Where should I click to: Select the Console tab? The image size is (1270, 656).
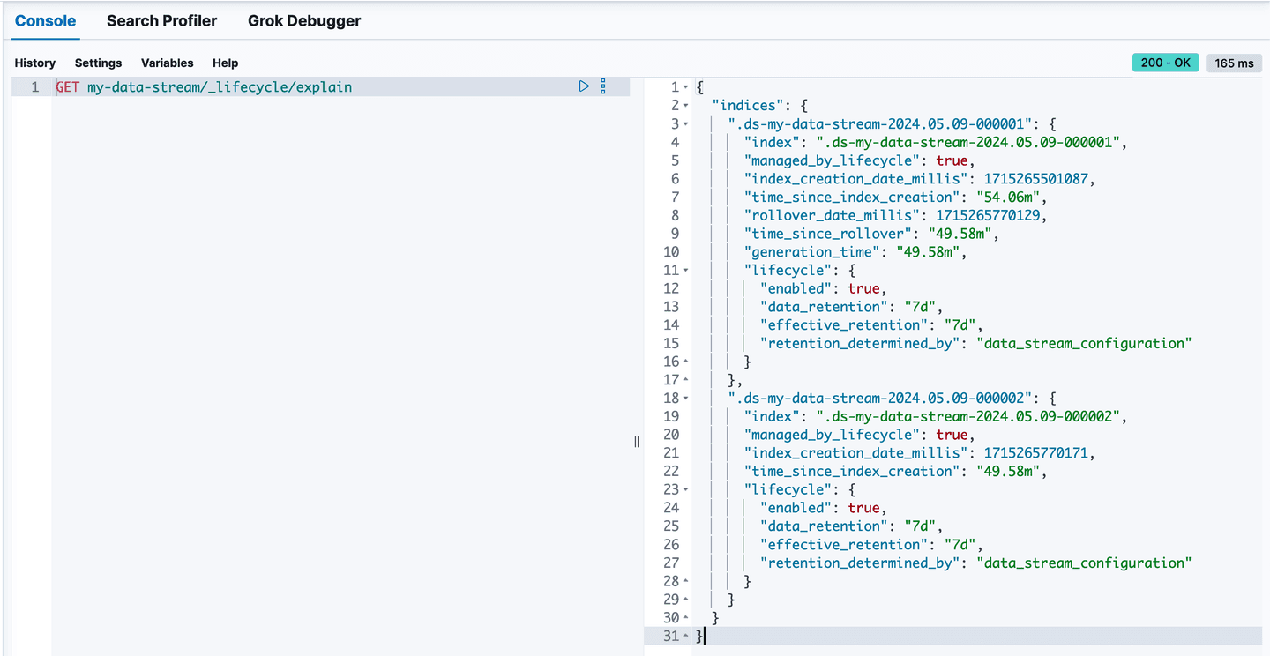pyautogui.click(x=45, y=20)
